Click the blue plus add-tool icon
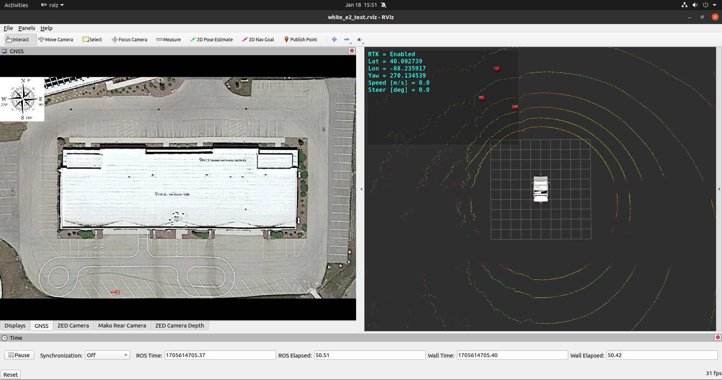Viewport: 722px width, 380px height. pyautogui.click(x=334, y=39)
